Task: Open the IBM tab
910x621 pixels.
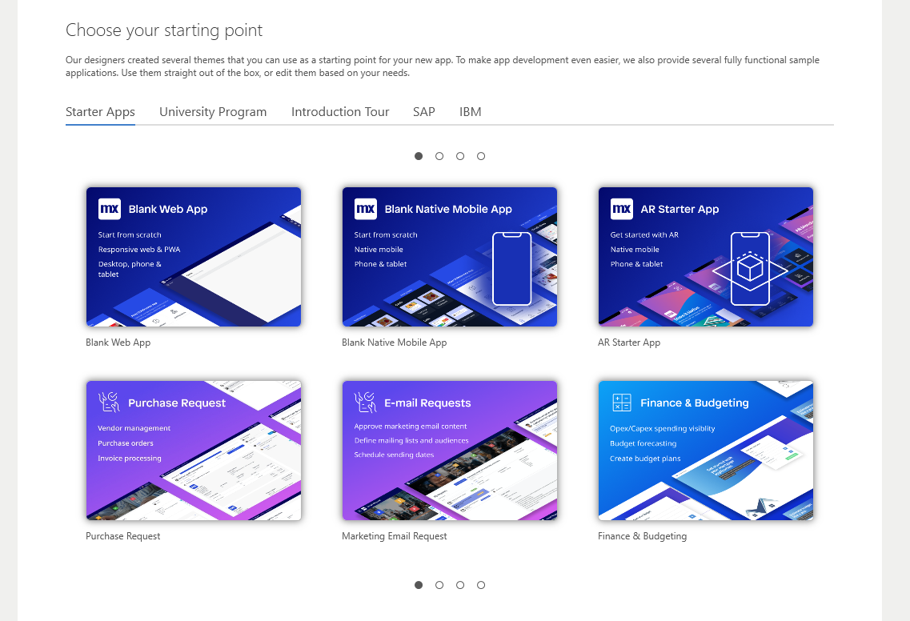Action: [x=470, y=111]
